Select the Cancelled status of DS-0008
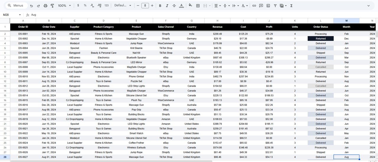This screenshot has width=378, height=162. (x=321, y=67)
